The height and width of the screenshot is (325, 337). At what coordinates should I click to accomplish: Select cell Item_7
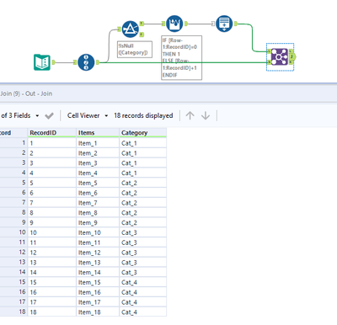point(98,203)
